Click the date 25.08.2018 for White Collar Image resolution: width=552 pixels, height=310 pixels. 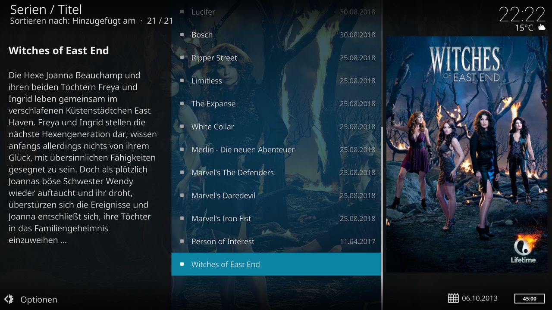pos(358,127)
